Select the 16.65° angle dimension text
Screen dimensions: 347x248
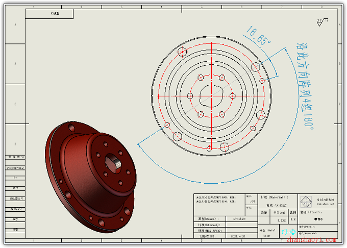(258, 35)
